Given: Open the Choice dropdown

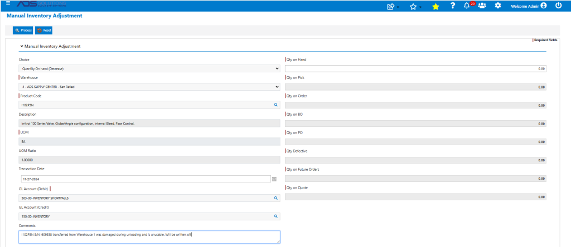Looking at the screenshot, I should tap(149, 68).
